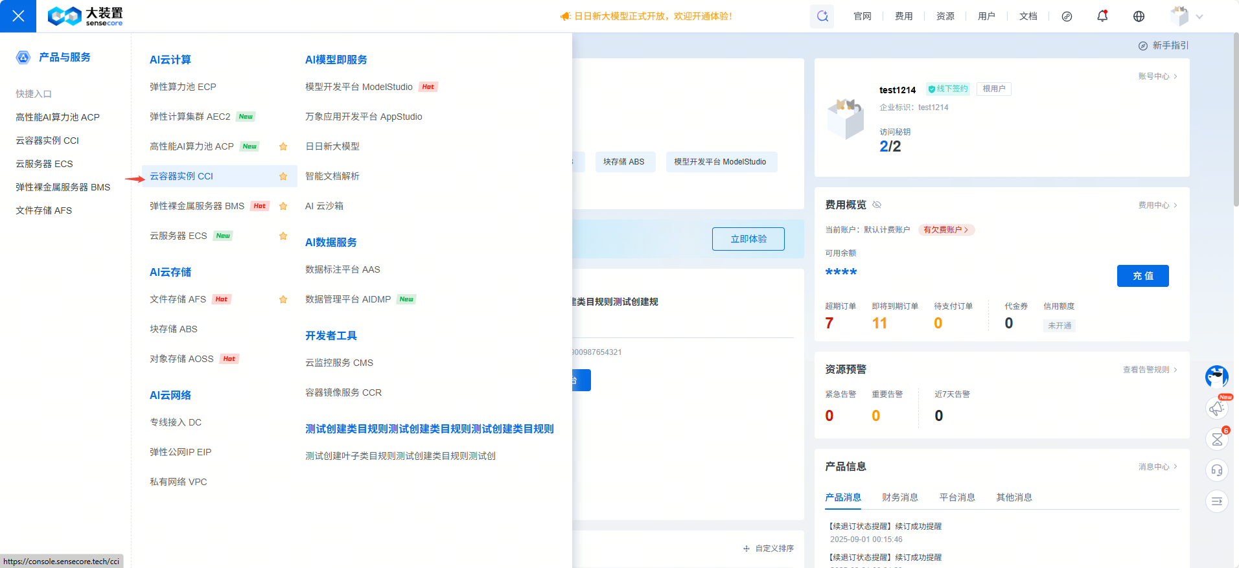Open the announcements megaphone icon

pyautogui.click(x=1216, y=408)
